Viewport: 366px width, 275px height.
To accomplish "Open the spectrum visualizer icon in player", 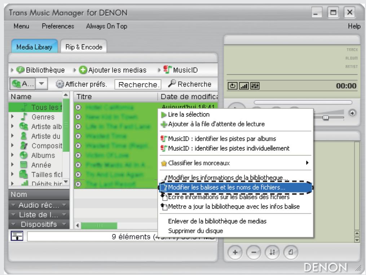I will click(244, 86).
